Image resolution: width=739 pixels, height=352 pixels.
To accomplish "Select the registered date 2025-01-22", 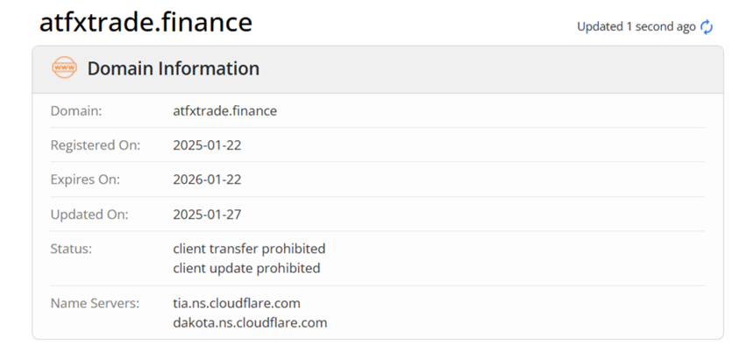I will point(207,145).
